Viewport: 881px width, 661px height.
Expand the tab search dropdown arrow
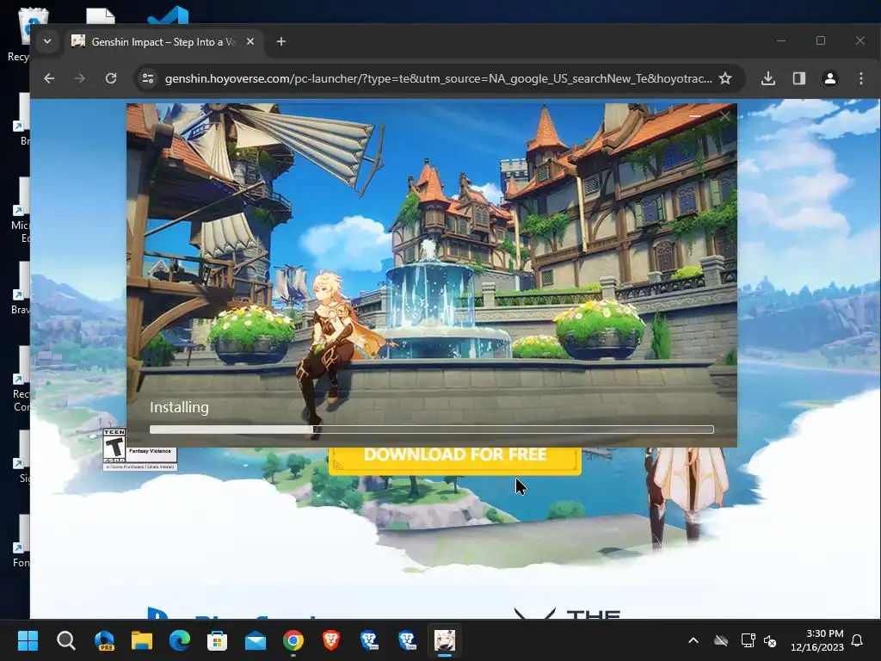(x=47, y=41)
